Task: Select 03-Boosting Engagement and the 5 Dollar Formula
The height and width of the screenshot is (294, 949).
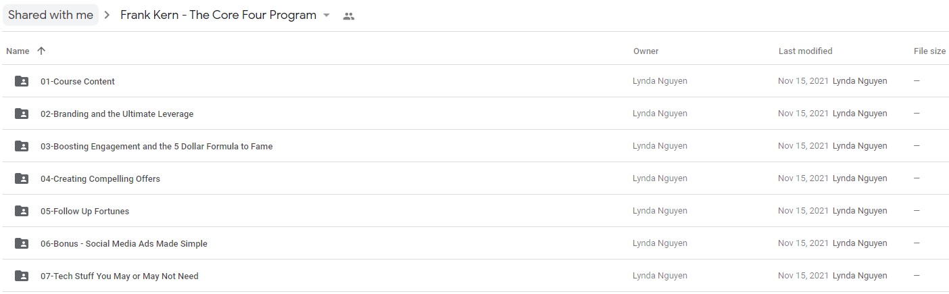Action: (157, 146)
